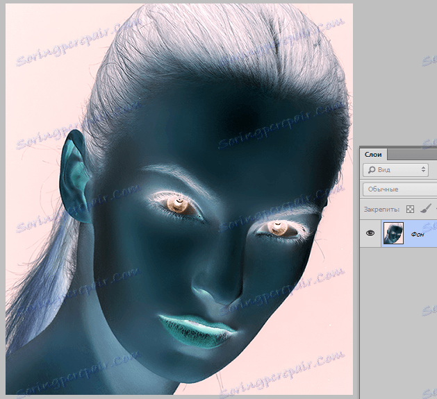
Task: Click the Закрепить label in layers panel
Action: coord(381,208)
